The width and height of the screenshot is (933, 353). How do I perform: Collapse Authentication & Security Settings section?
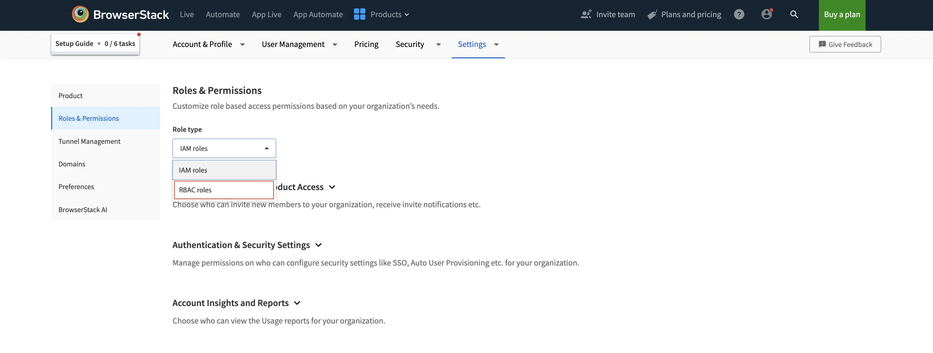tap(318, 245)
